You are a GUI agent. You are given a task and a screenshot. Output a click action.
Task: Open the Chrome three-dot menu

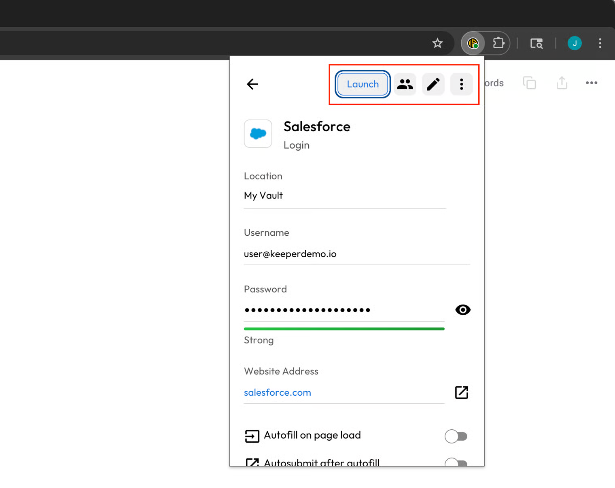click(x=600, y=43)
